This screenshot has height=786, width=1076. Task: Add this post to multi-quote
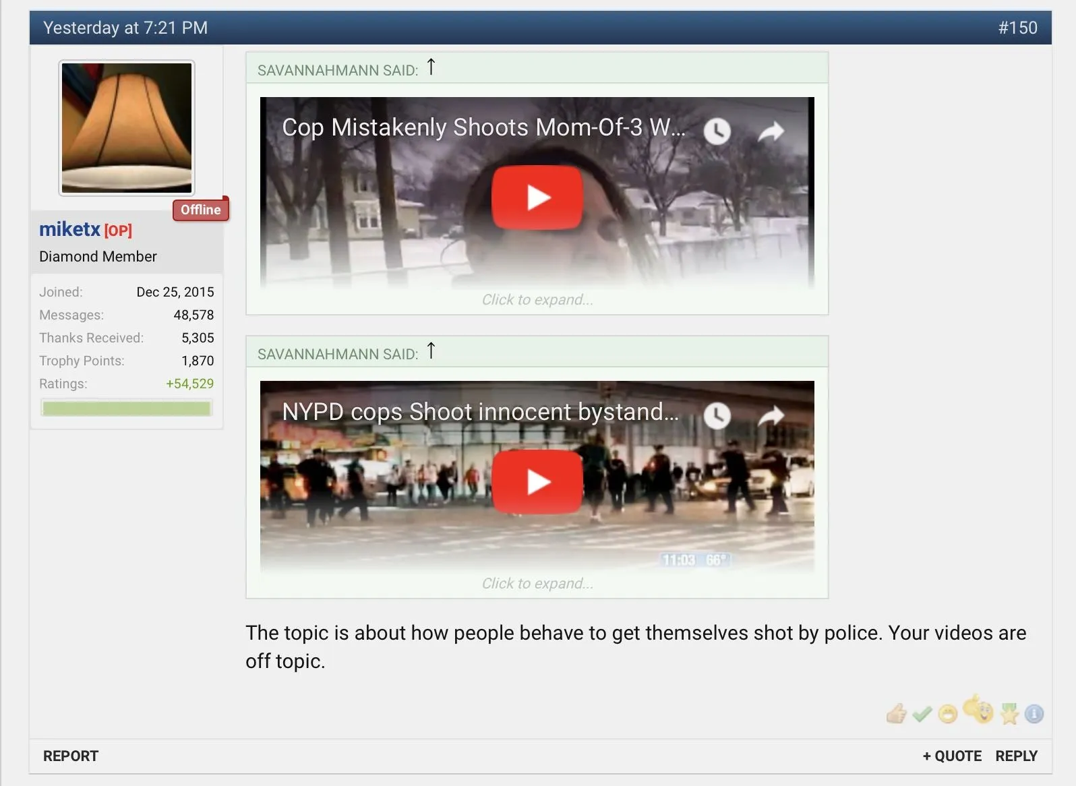point(952,756)
